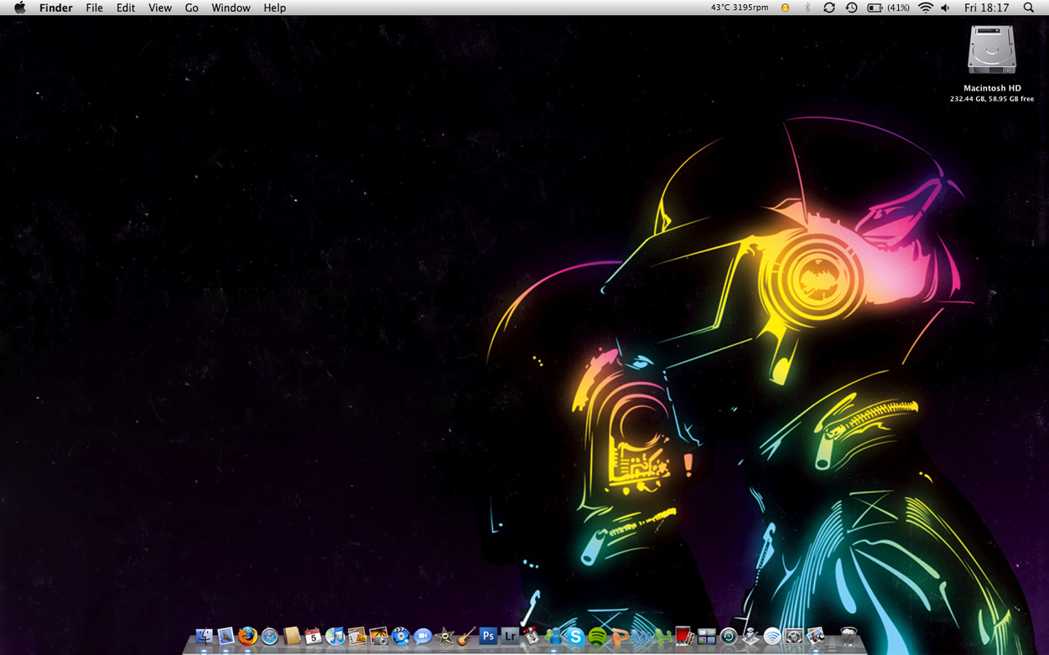The width and height of the screenshot is (1049, 655).
Task: Click the orange status dot menu extra
Action: (785, 8)
